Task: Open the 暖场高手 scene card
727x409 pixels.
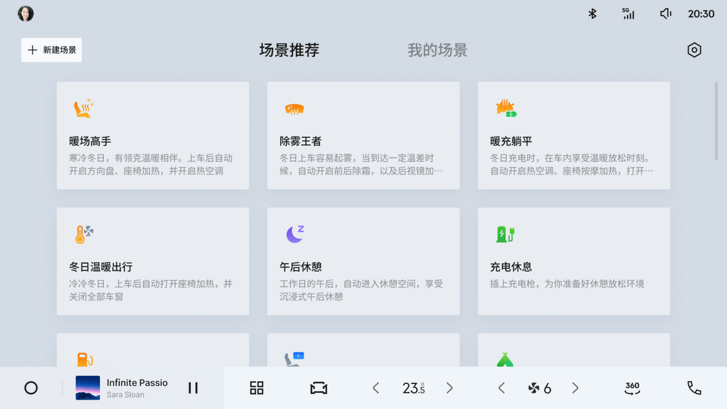Action: tap(153, 135)
